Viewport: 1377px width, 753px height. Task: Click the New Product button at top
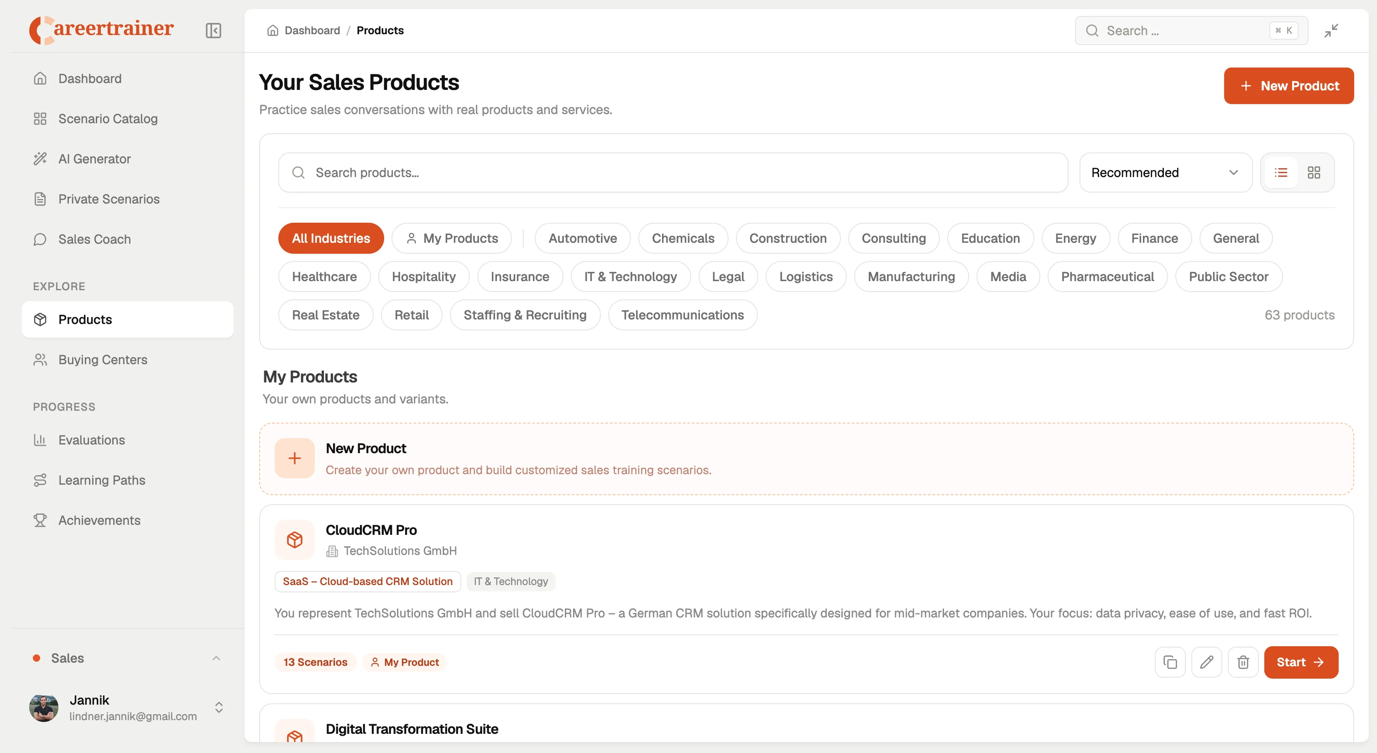pyautogui.click(x=1288, y=86)
